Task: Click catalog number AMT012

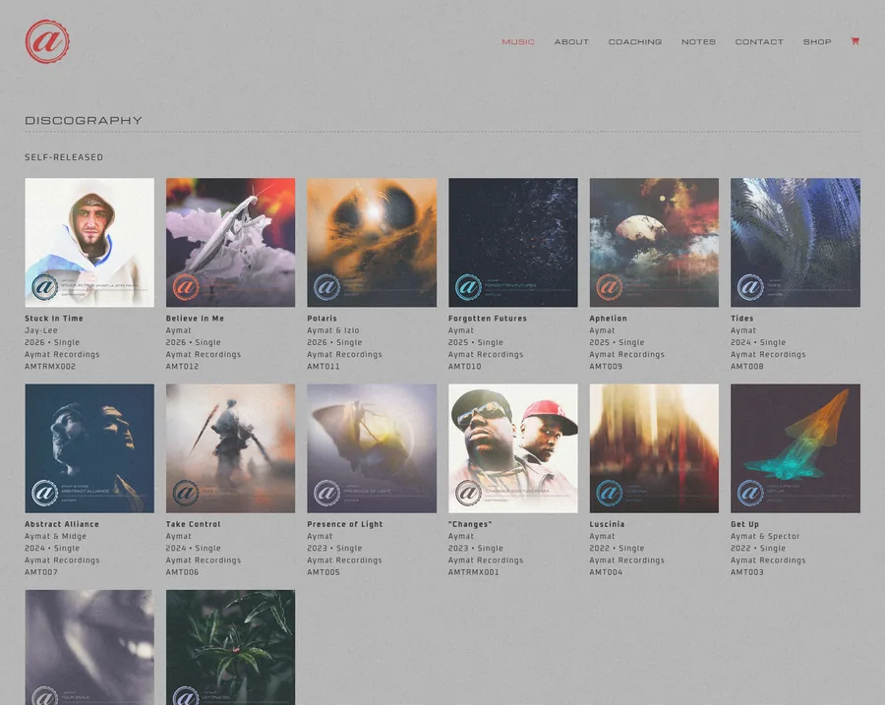Action: pos(182,367)
